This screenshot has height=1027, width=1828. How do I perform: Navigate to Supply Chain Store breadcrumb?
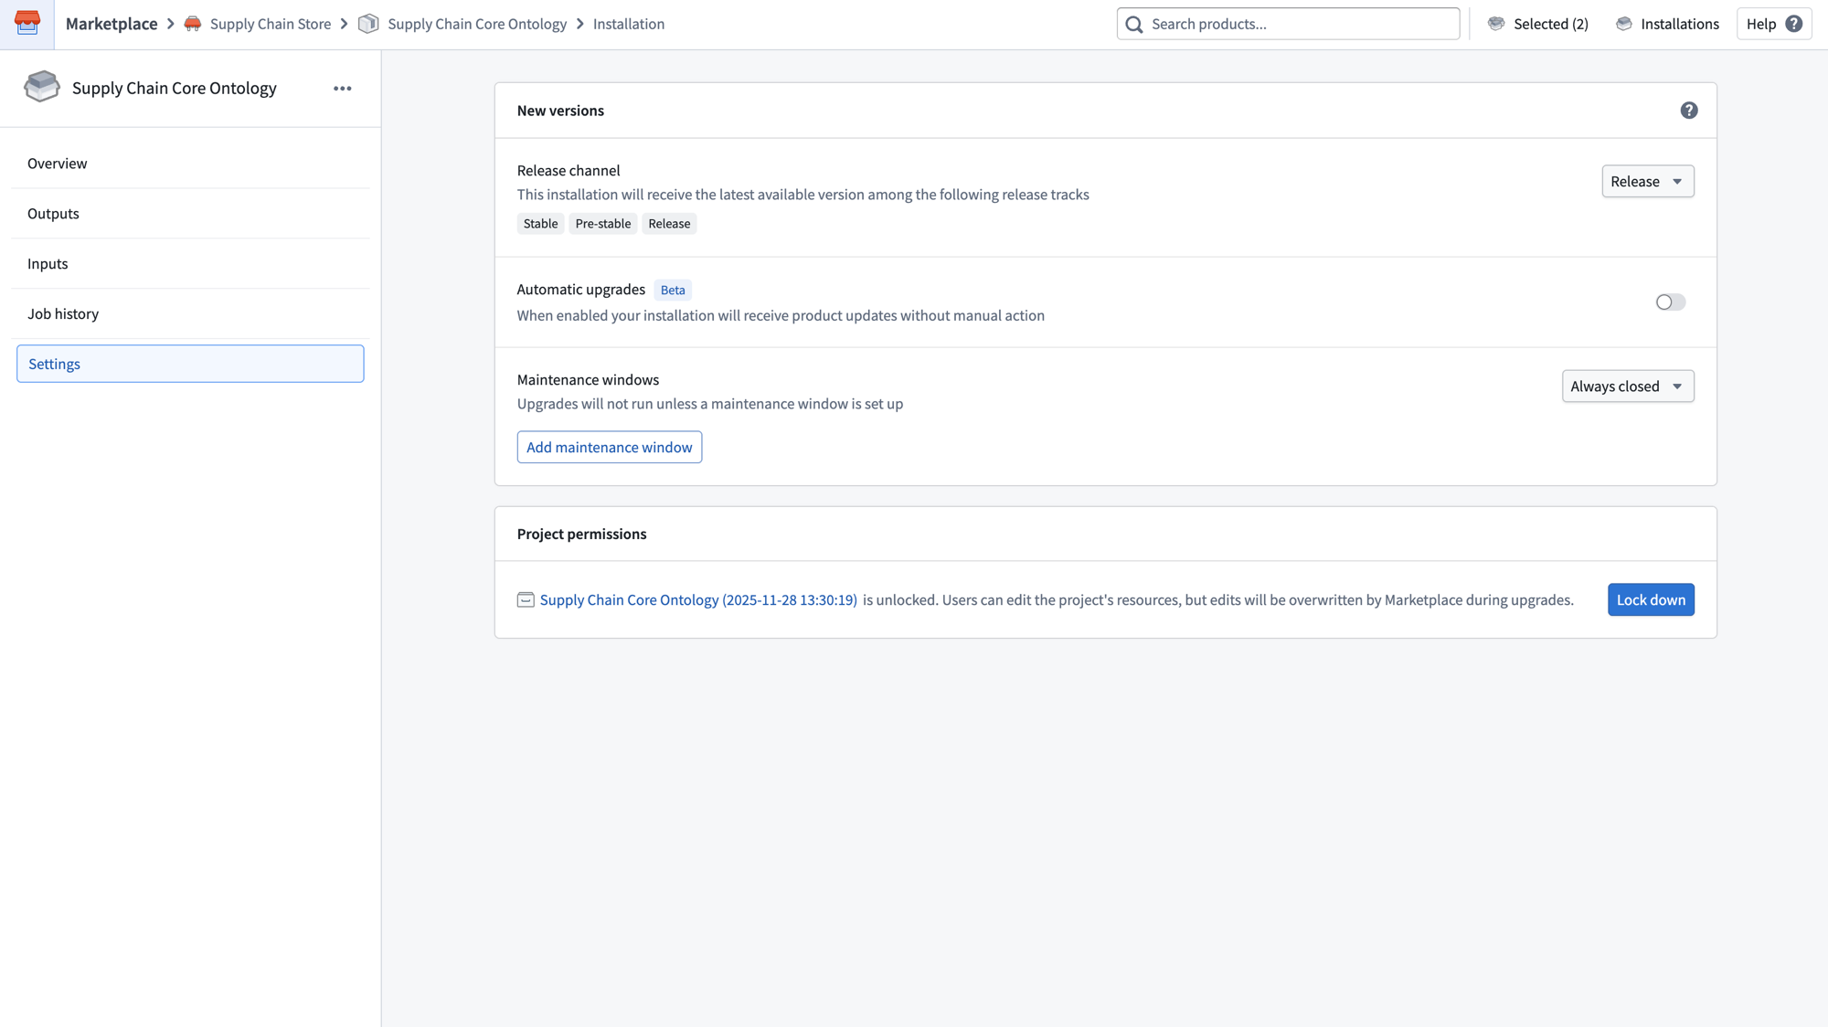point(271,24)
